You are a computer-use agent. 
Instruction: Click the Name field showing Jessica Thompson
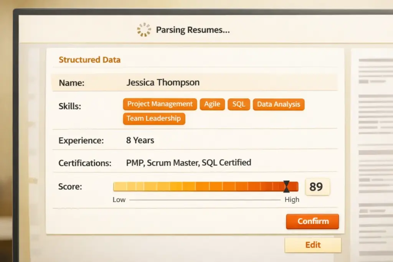[x=162, y=82]
